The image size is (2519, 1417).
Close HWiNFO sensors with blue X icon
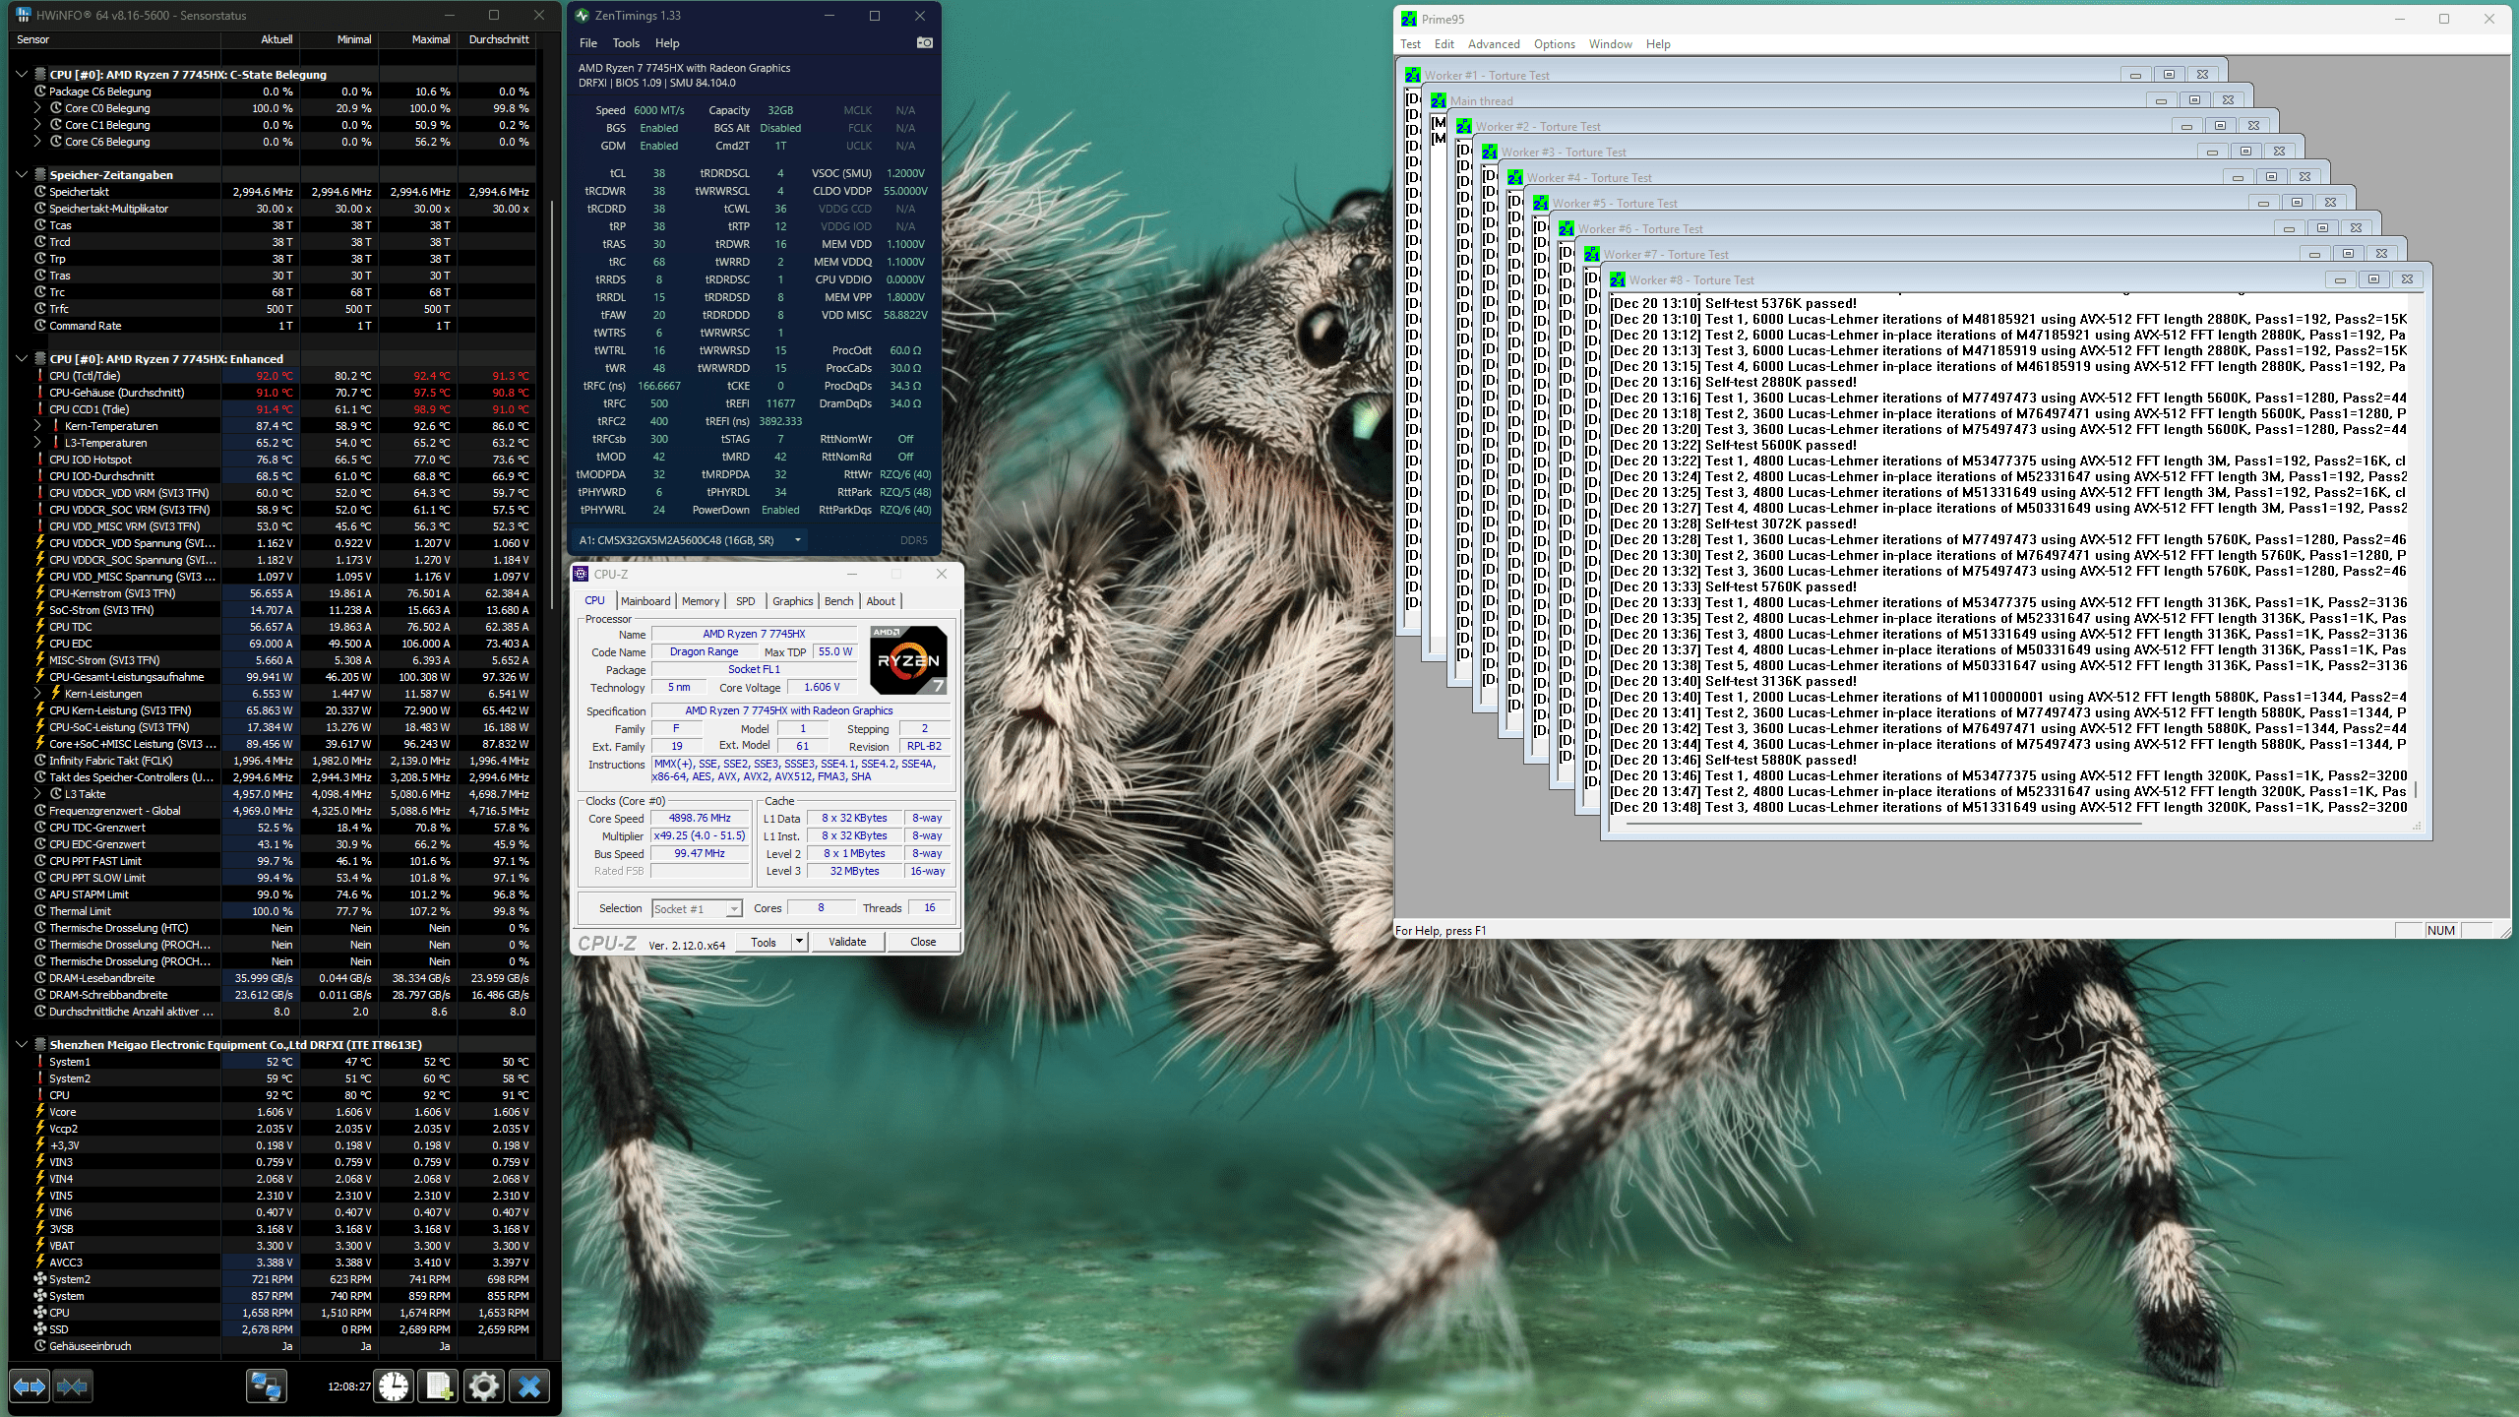pos(529,1386)
